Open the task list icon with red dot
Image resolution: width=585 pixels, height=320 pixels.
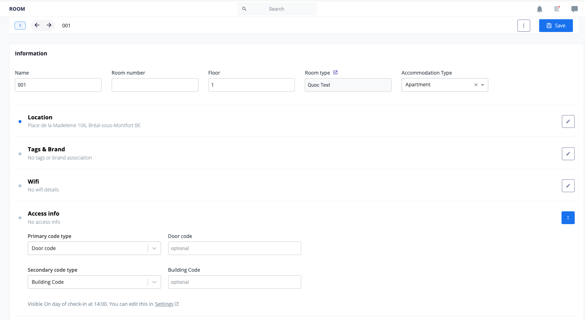[x=557, y=9]
